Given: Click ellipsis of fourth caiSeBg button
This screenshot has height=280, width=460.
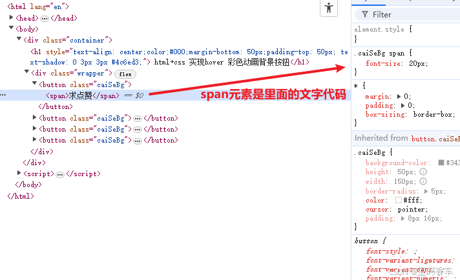Looking at the screenshot, I should click(138, 141).
